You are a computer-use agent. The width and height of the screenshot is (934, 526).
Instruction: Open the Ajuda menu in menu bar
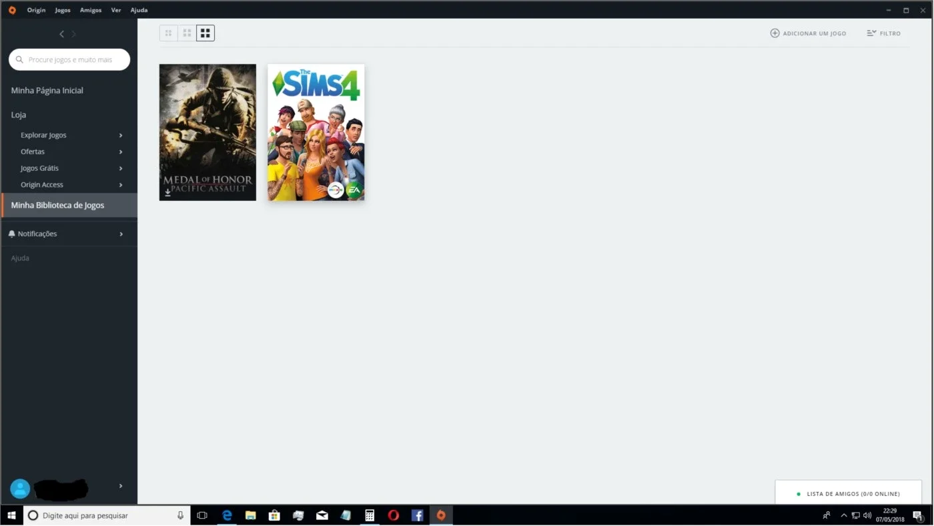pyautogui.click(x=139, y=10)
